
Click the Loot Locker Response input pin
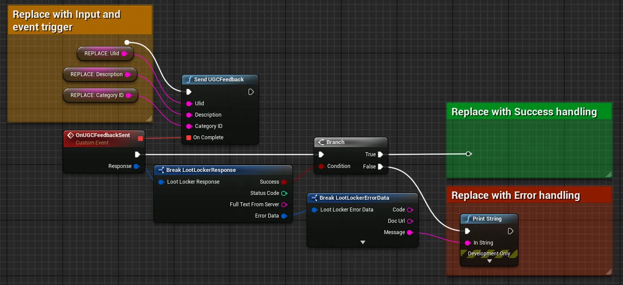161,182
